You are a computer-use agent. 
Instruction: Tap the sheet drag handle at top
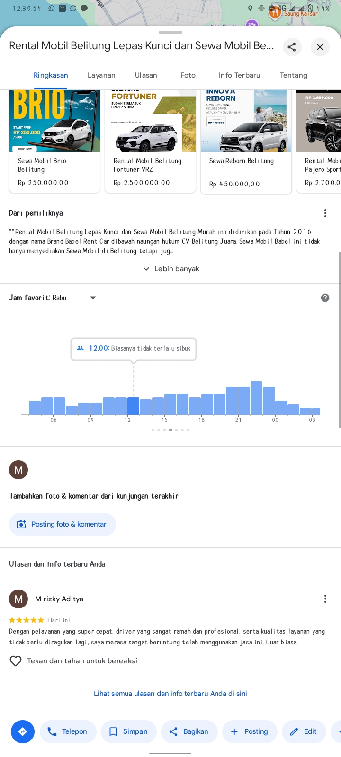click(x=170, y=33)
